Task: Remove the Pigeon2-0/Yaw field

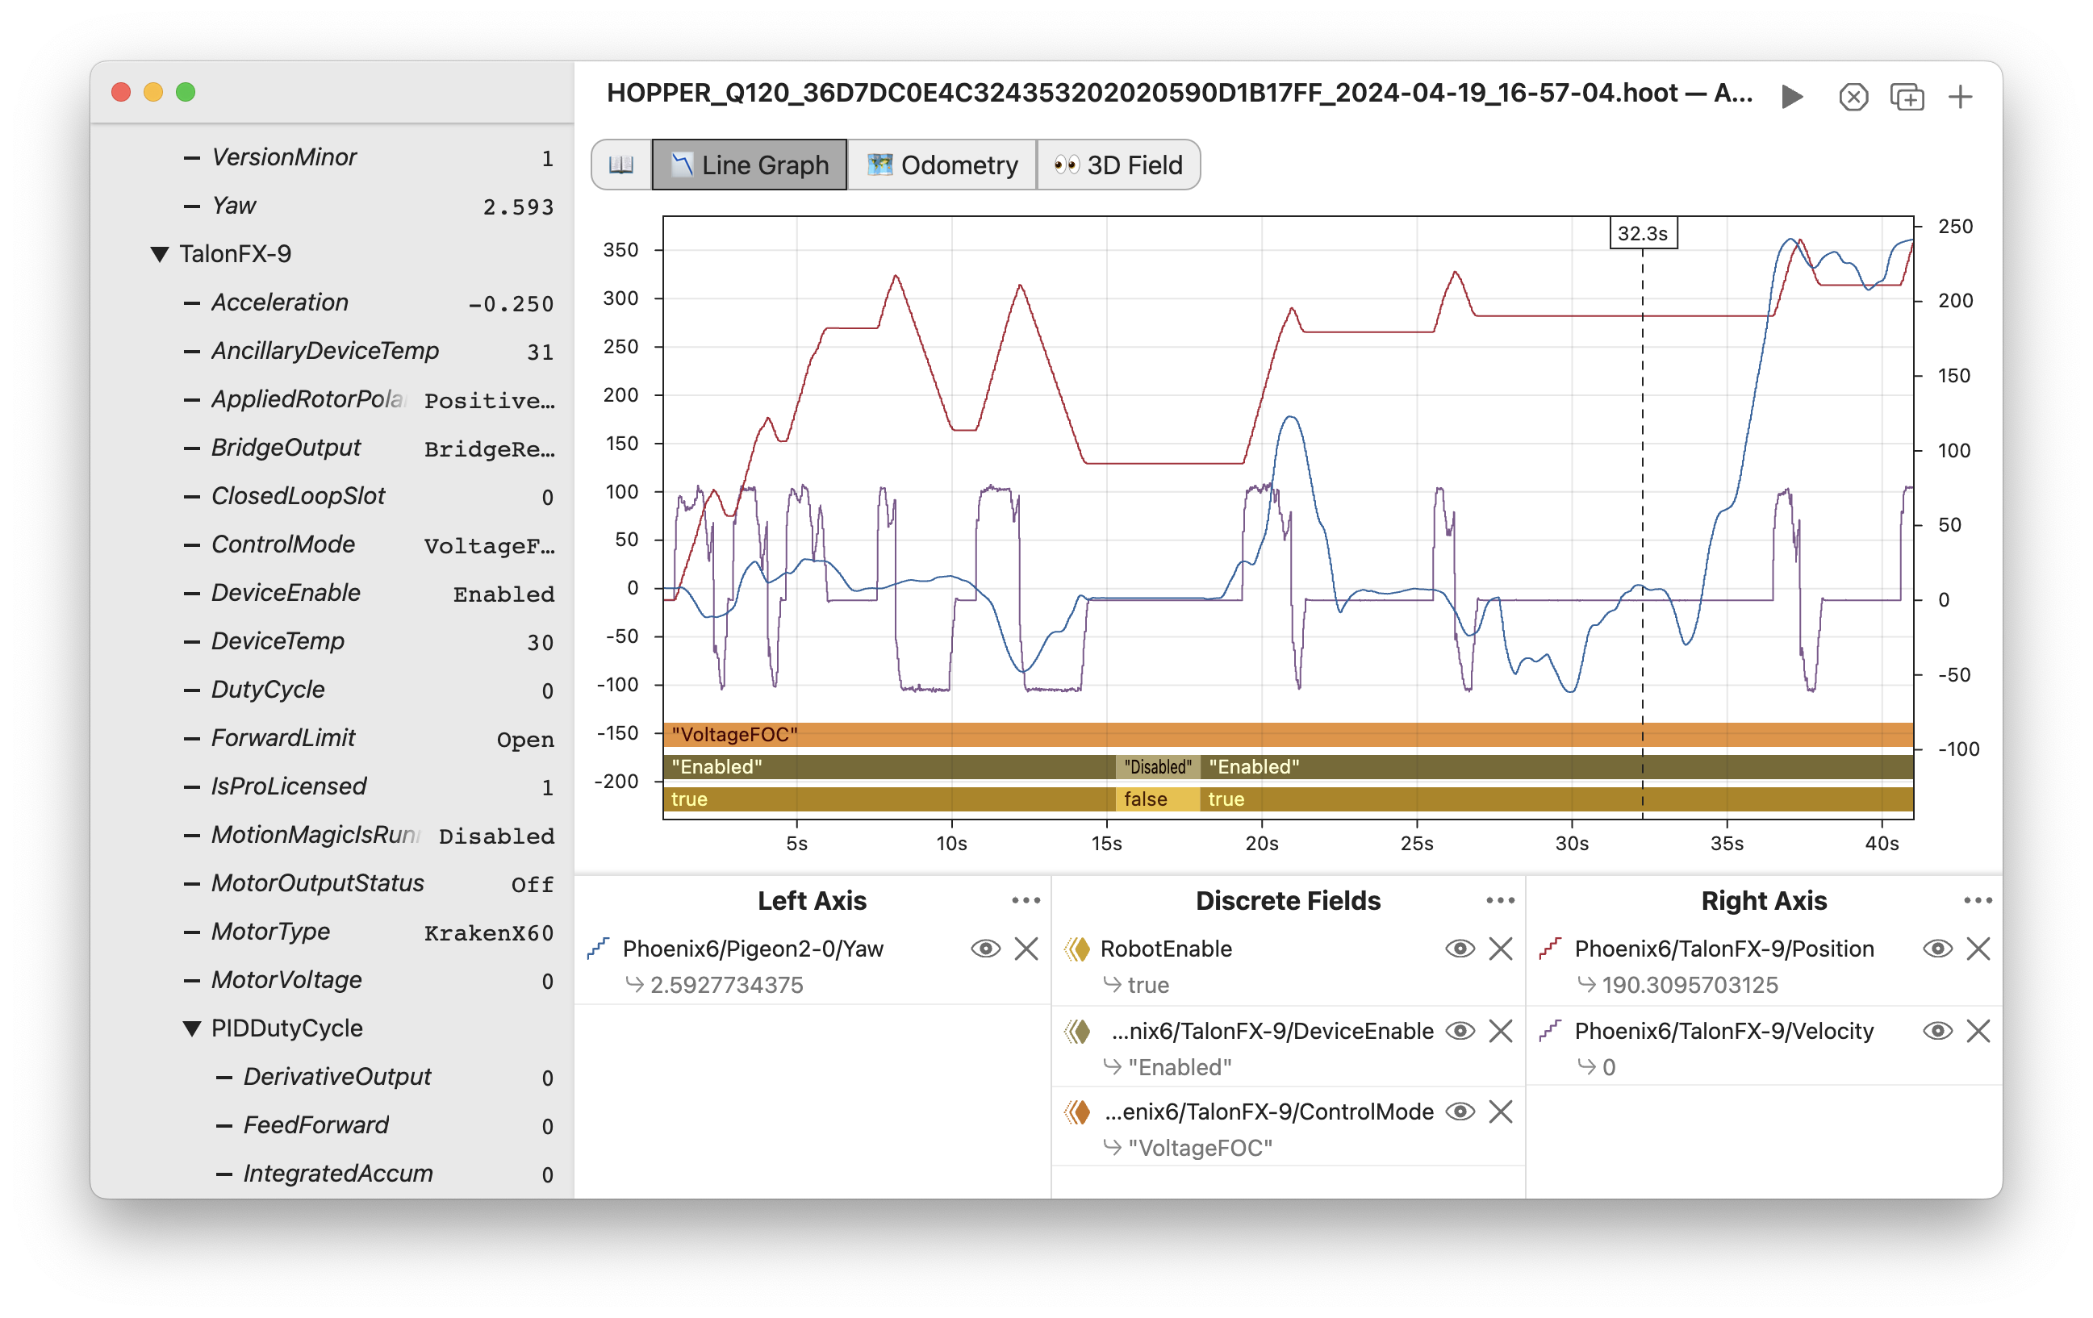Action: point(1026,948)
